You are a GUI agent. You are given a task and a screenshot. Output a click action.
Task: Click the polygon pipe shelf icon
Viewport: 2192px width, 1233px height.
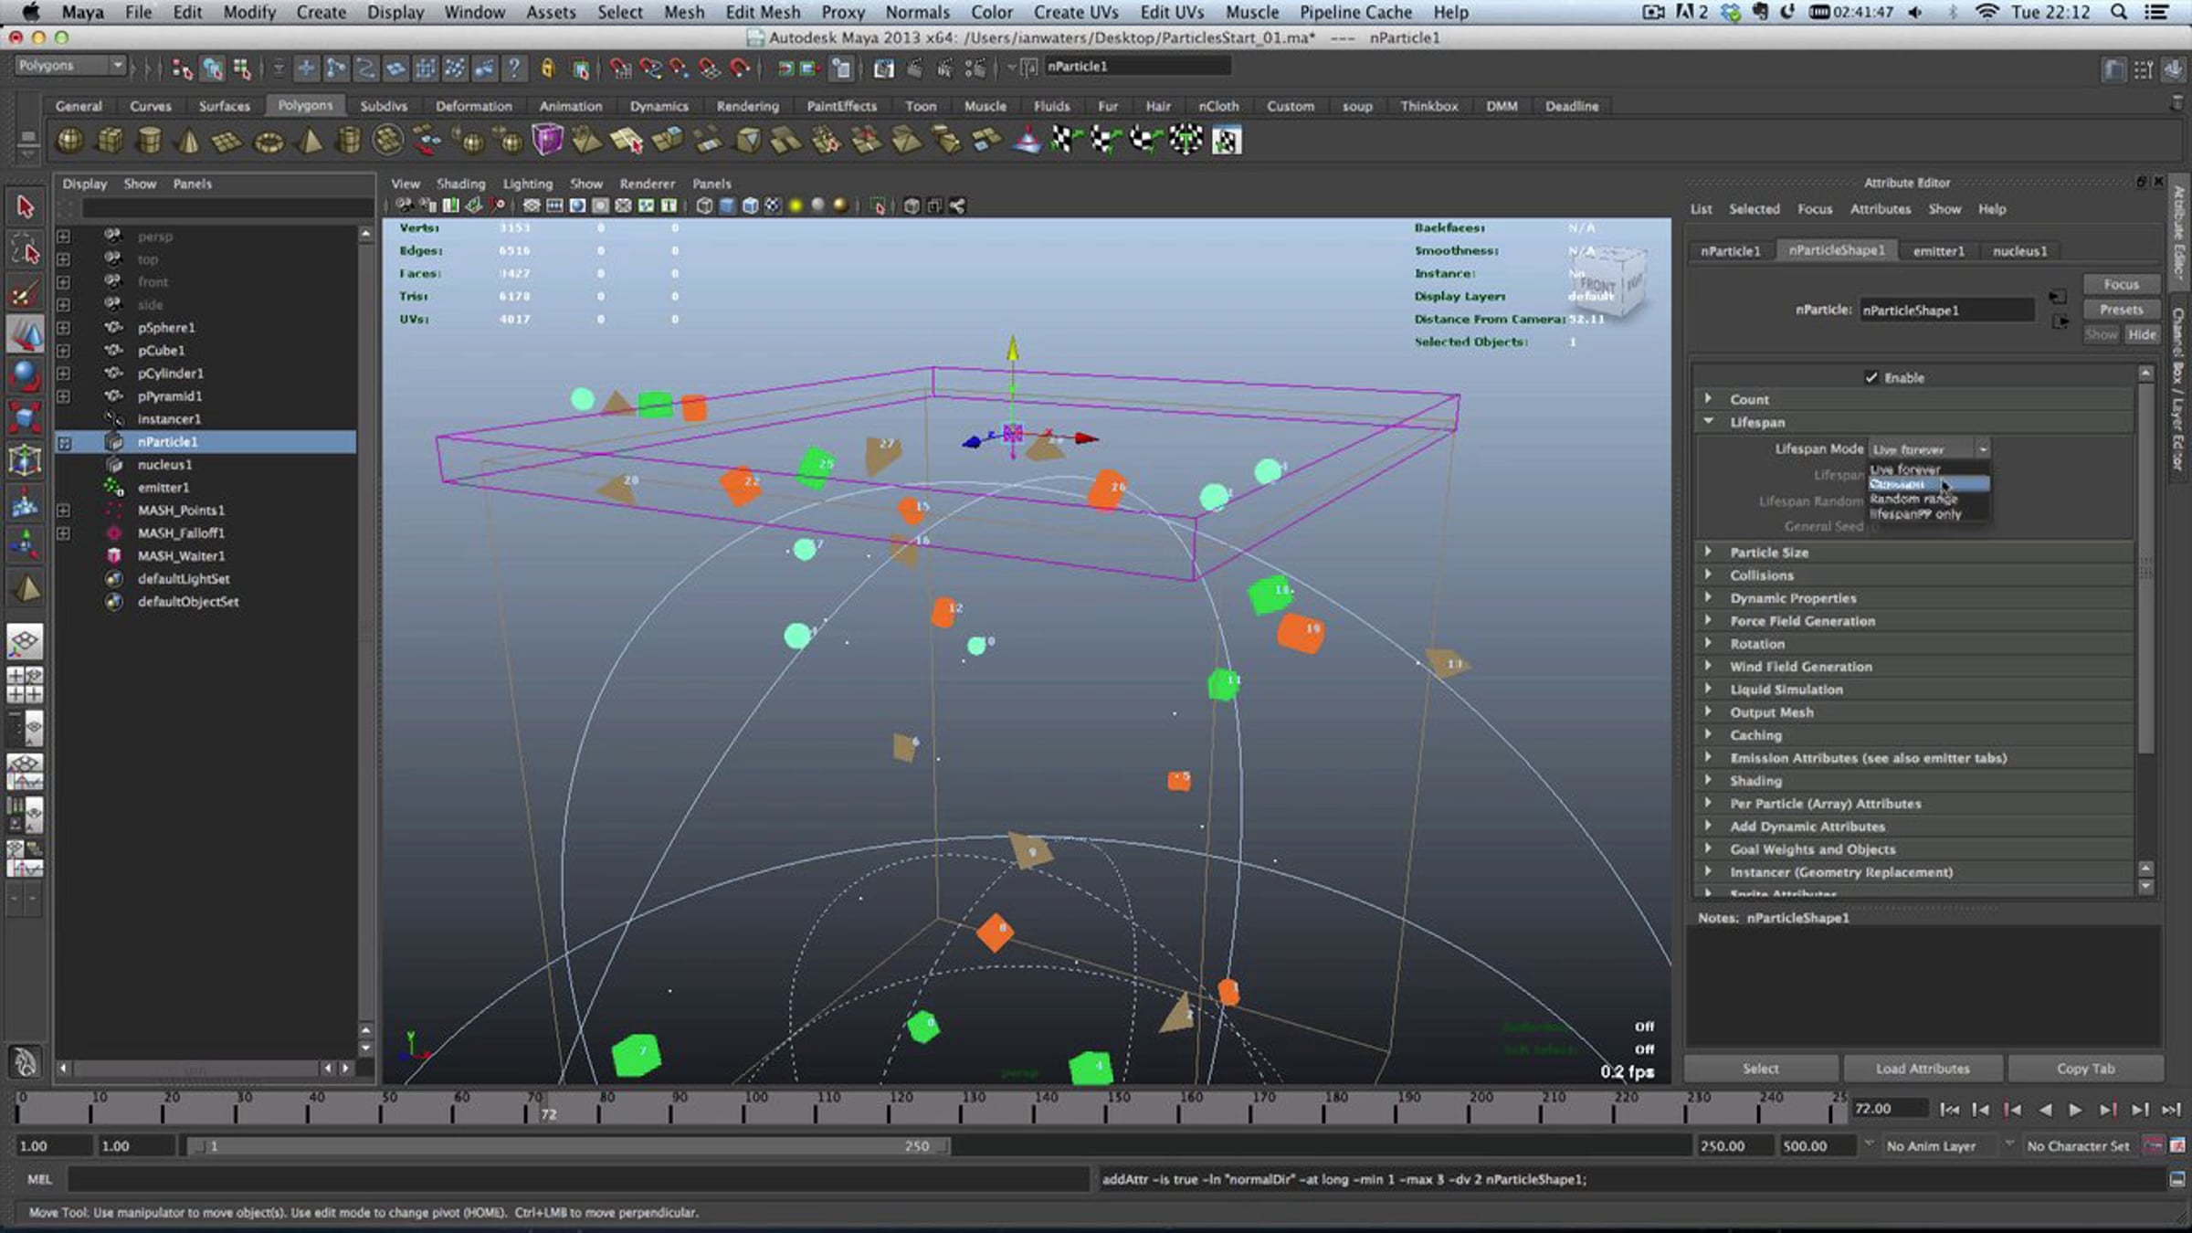point(349,141)
